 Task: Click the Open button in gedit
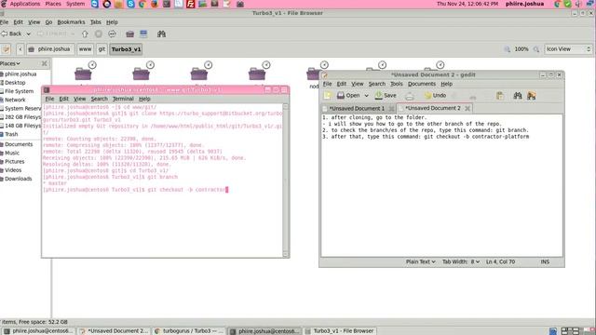[x=348, y=96]
